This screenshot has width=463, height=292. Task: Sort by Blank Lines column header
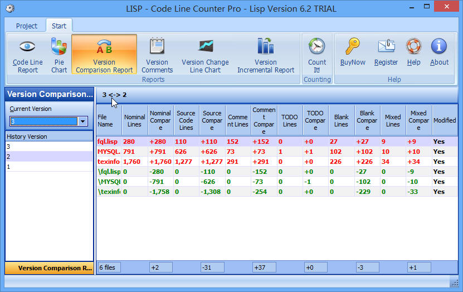pos(342,120)
